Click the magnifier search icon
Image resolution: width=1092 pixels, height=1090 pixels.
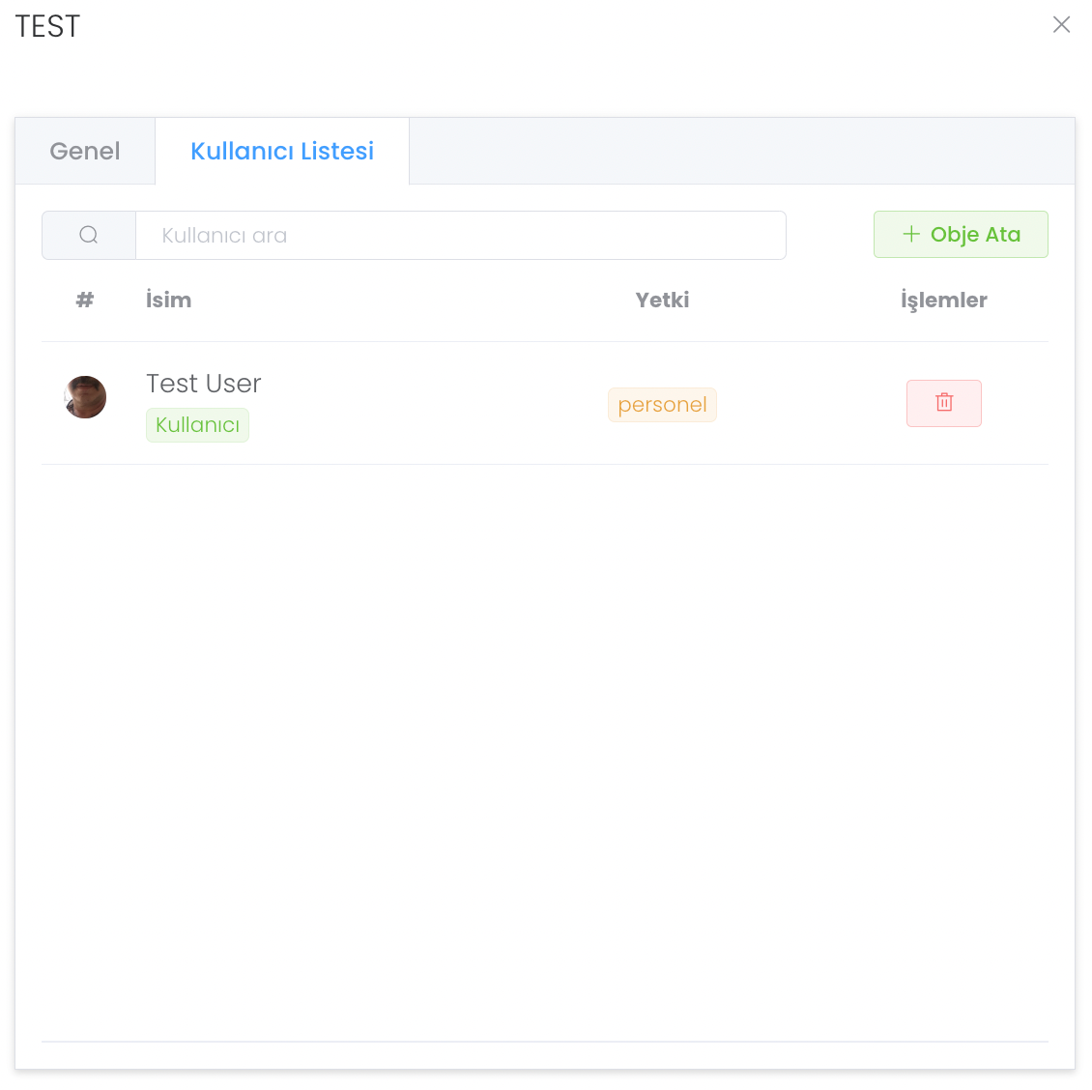click(89, 235)
